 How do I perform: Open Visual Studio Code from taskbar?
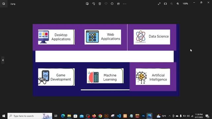point(119,116)
